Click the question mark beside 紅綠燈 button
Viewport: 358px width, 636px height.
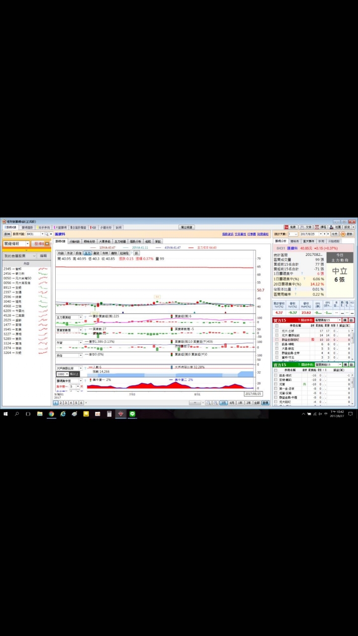[131, 253]
